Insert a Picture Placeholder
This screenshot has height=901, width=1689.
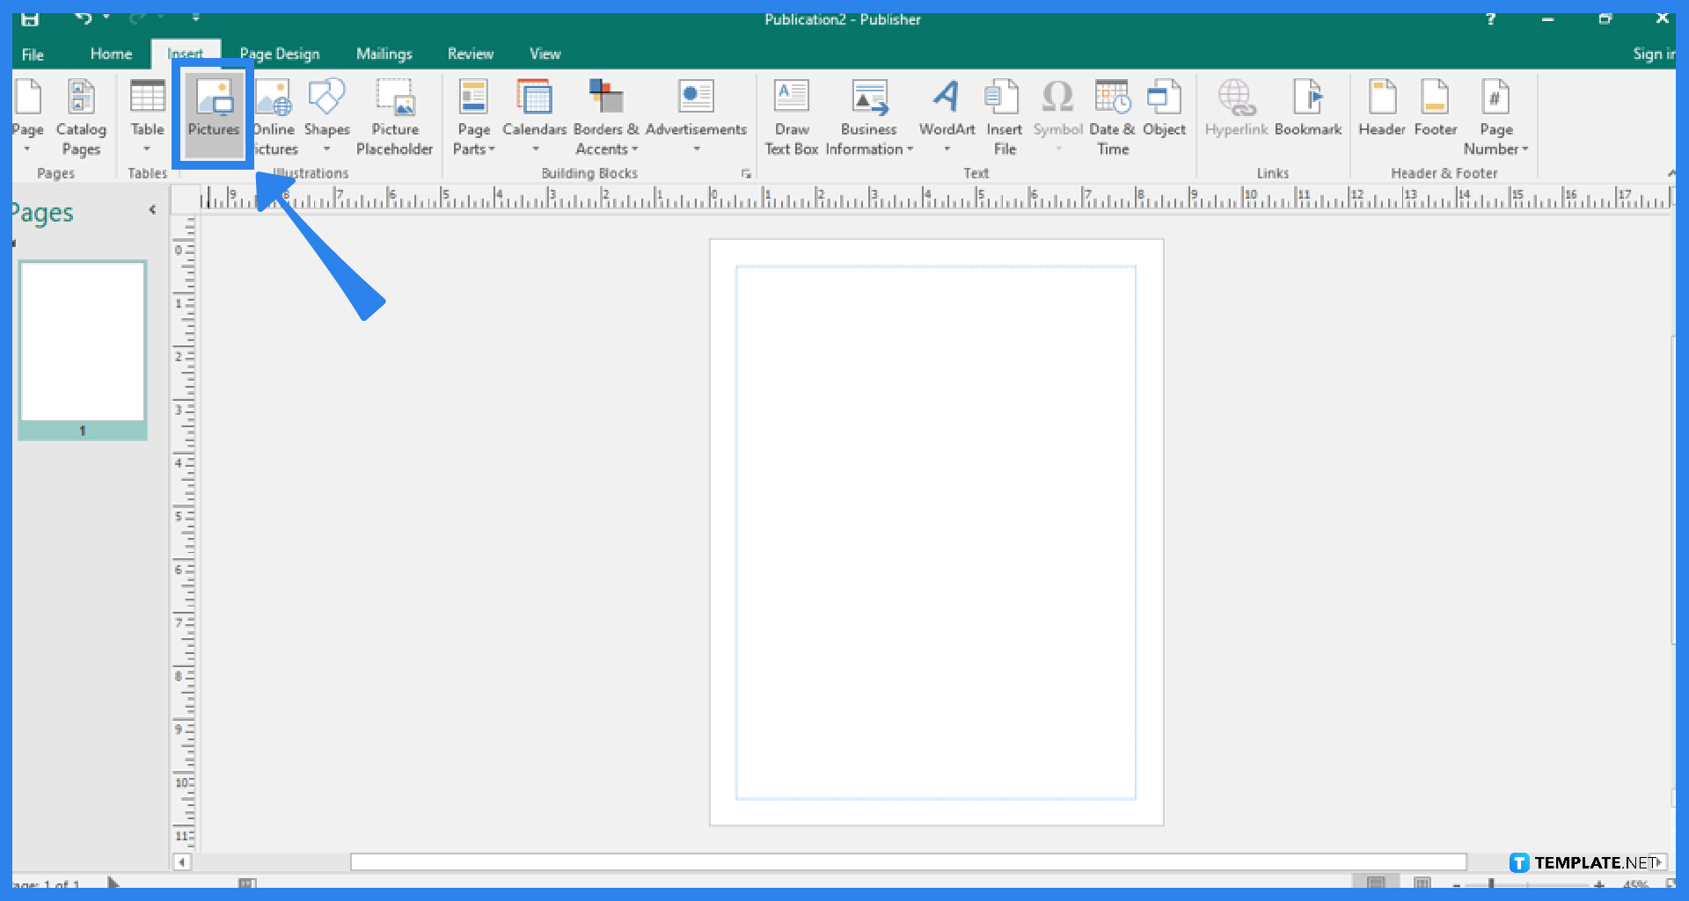(394, 114)
